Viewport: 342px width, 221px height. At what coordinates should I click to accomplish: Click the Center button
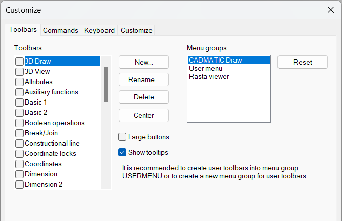[144, 115]
